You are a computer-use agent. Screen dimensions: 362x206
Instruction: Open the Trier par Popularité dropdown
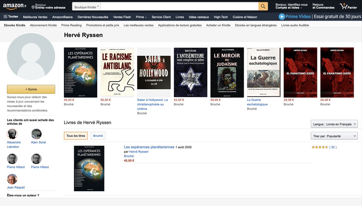click(x=334, y=136)
